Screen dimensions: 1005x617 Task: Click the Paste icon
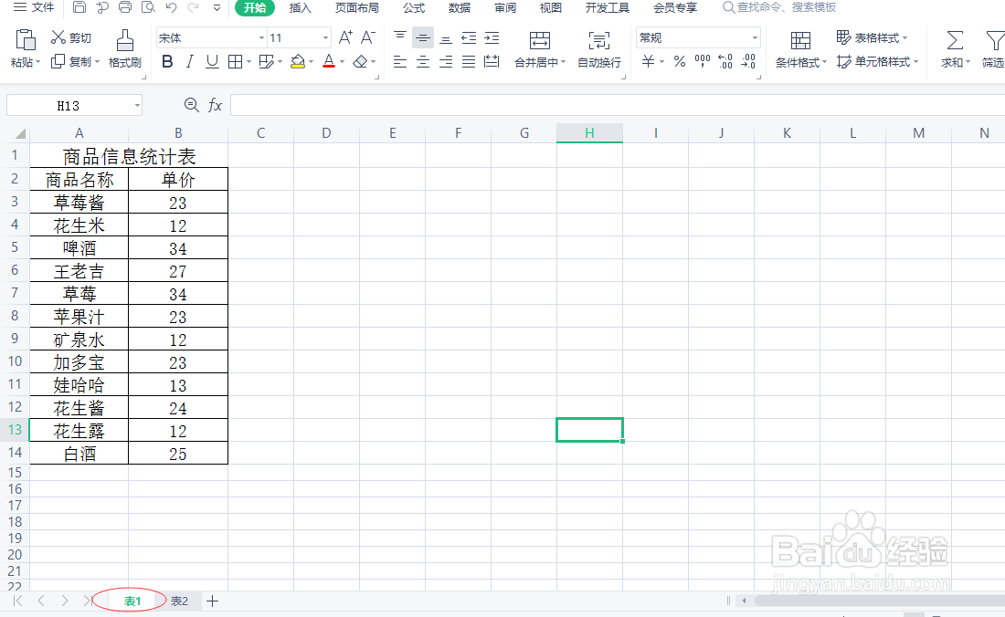coord(26,40)
